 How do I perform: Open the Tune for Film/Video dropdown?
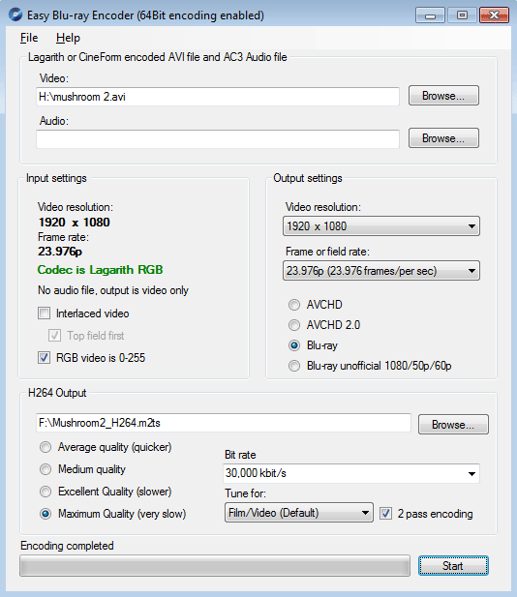[299, 513]
